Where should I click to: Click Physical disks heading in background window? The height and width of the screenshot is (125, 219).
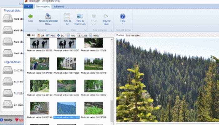point(12,11)
